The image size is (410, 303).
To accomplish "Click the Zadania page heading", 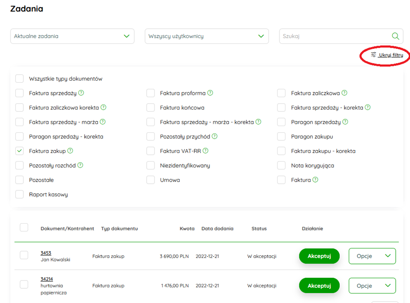I will click(x=26, y=9).
